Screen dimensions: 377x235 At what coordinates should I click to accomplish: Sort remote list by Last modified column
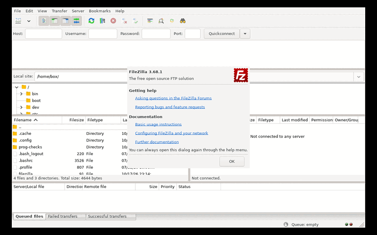click(x=295, y=120)
